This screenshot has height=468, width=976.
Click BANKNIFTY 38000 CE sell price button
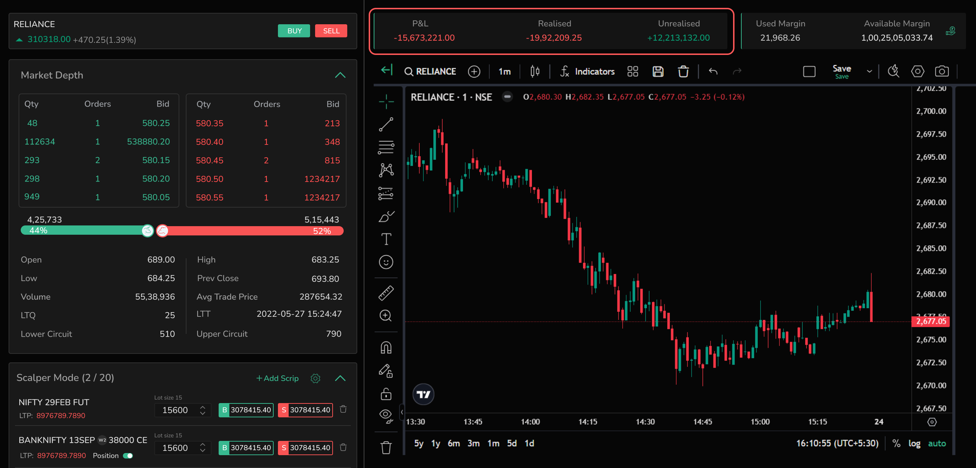tap(305, 448)
